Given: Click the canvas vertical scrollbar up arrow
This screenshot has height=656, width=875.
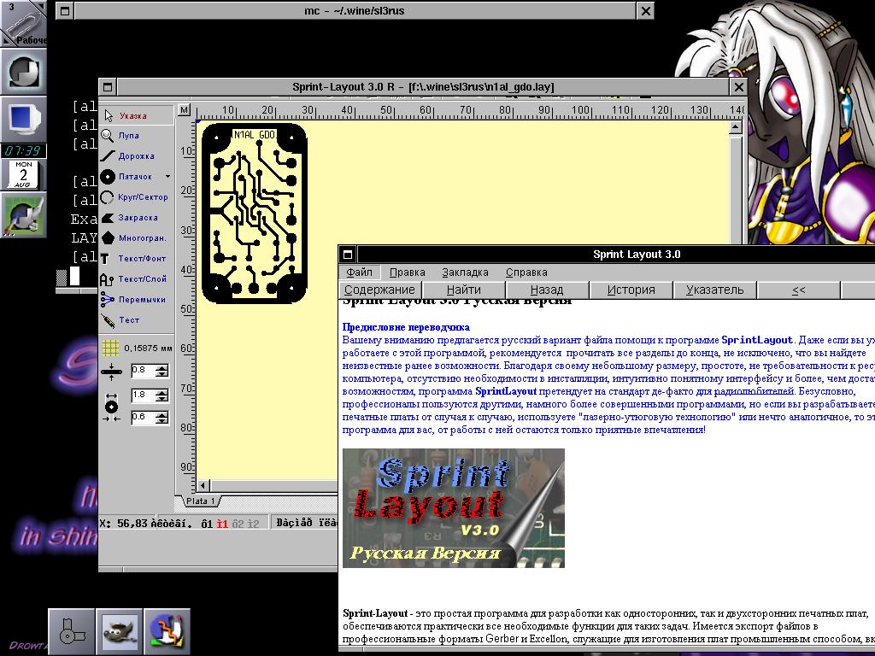Looking at the screenshot, I should (736, 128).
